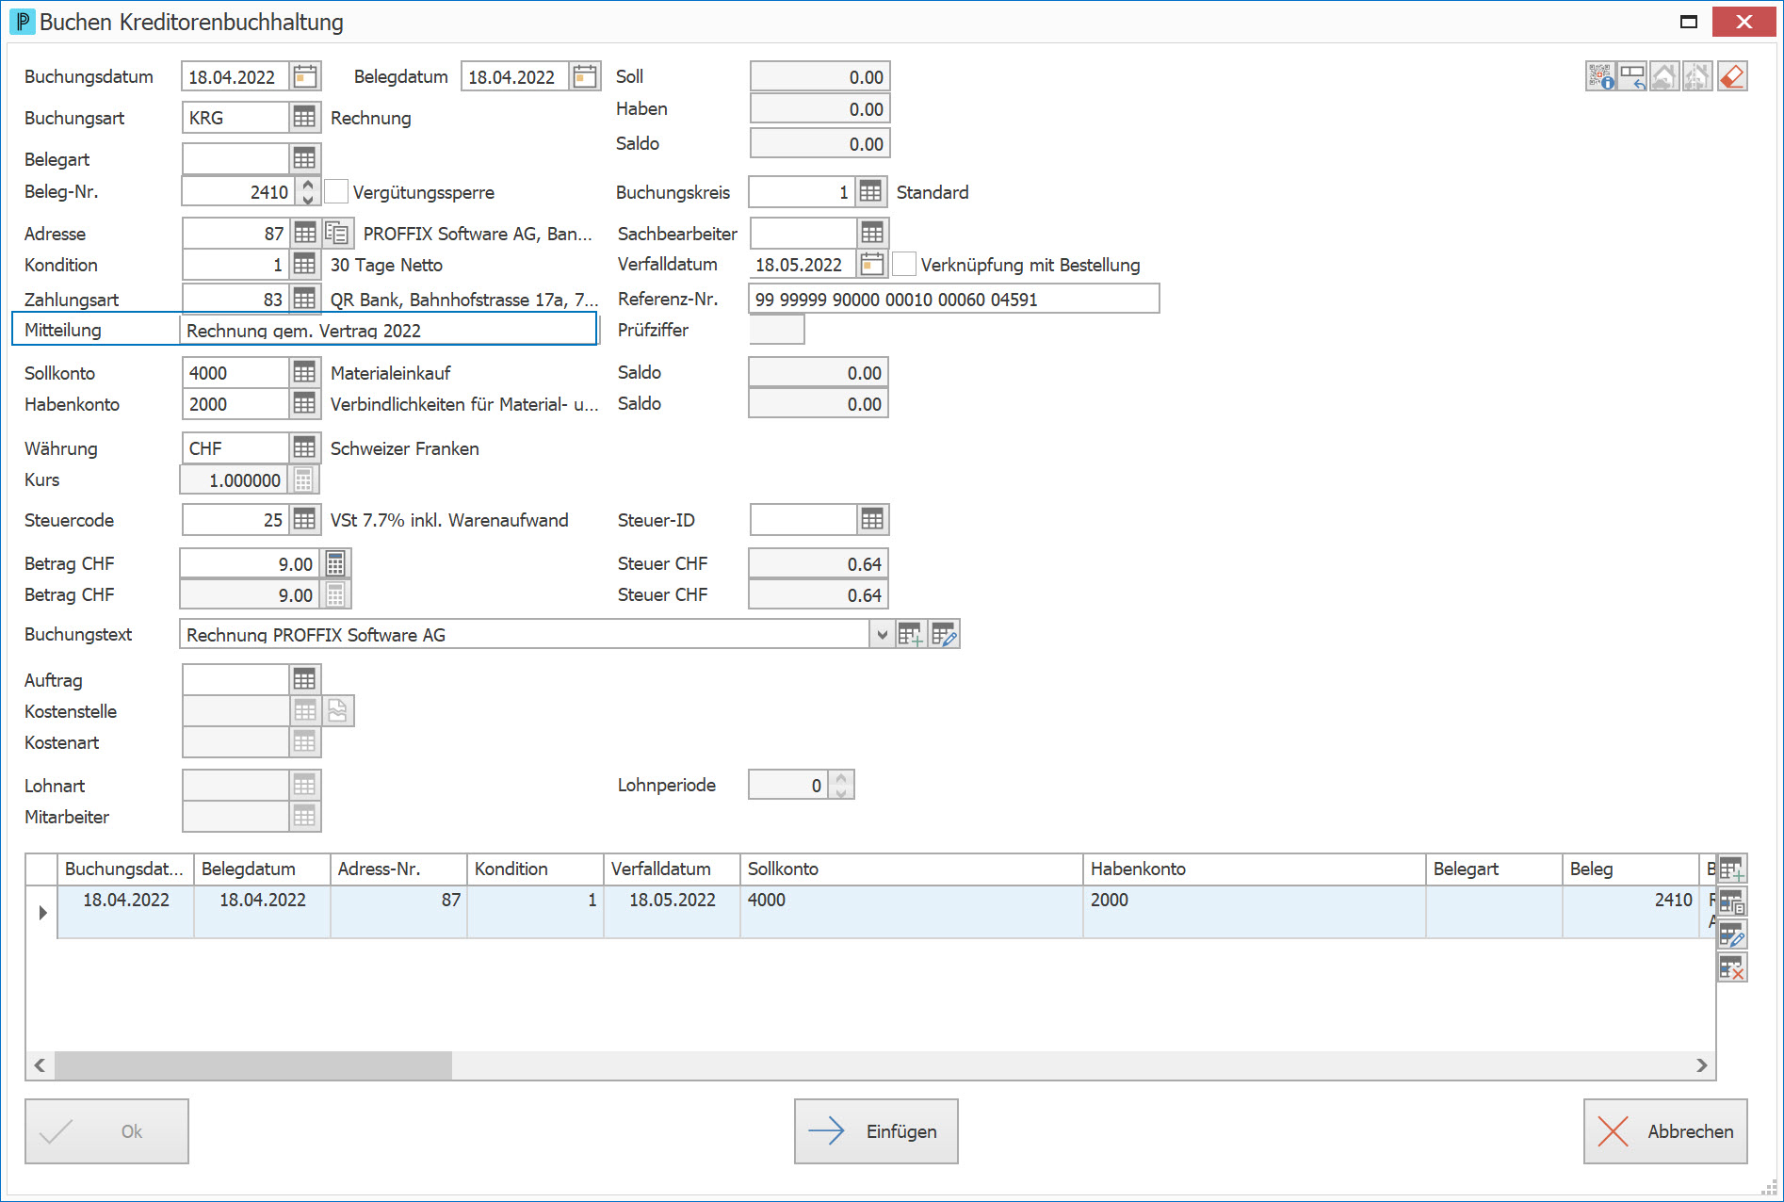Tick Verknüpfung mit Bestellung checkbox
The height and width of the screenshot is (1202, 1784).
904,264
